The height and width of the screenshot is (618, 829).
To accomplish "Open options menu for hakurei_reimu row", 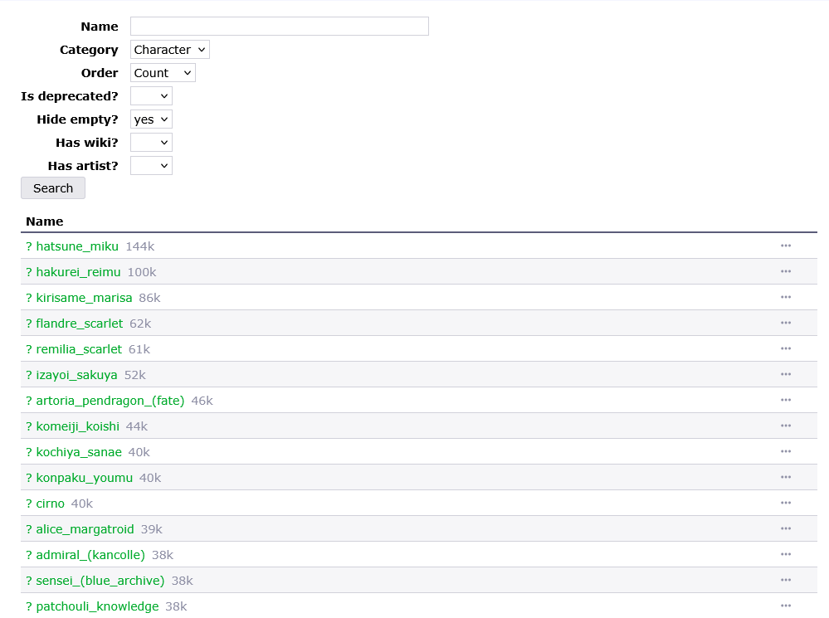I will click(786, 272).
